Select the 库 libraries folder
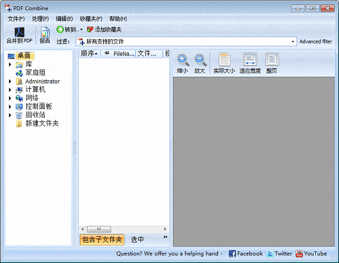This screenshot has height=263, width=339. [x=29, y=64]
